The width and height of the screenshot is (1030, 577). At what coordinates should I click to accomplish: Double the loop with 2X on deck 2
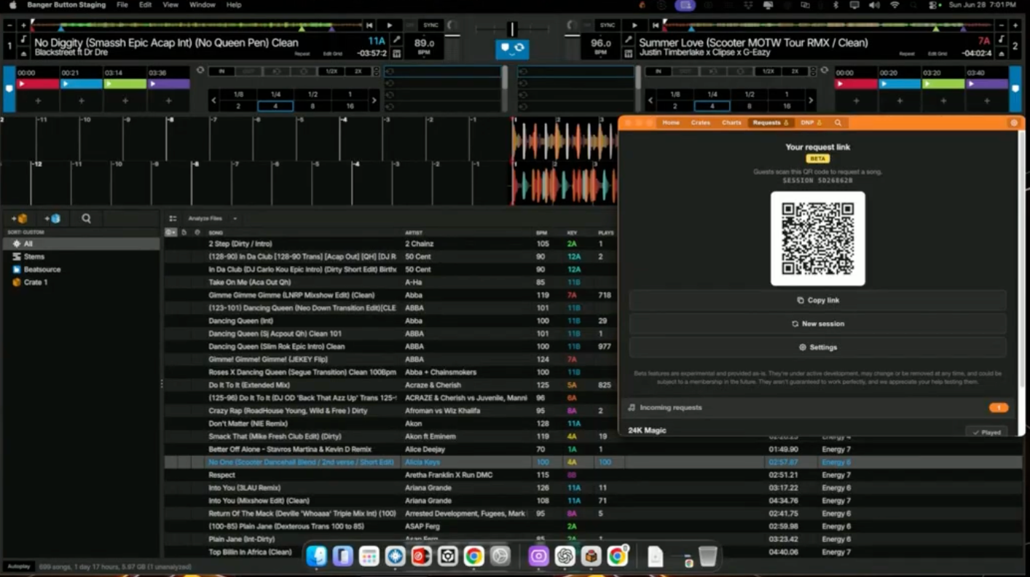click(x=795, y=71)
